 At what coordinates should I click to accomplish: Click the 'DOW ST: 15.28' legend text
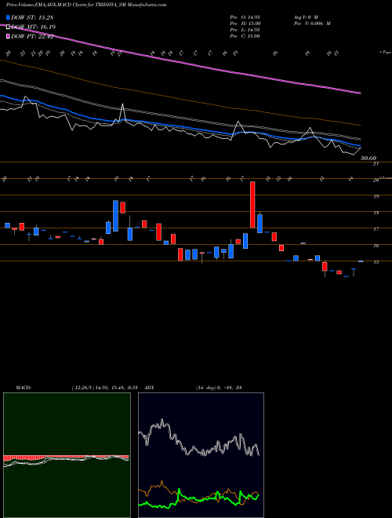pyautogui.click(x=32, y=17)
